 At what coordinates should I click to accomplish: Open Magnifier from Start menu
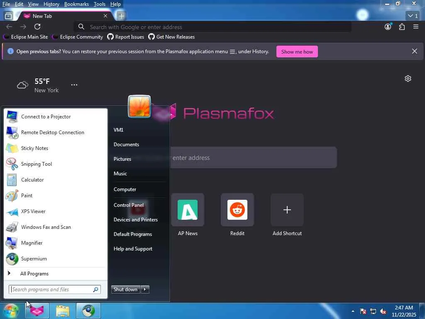56,243
